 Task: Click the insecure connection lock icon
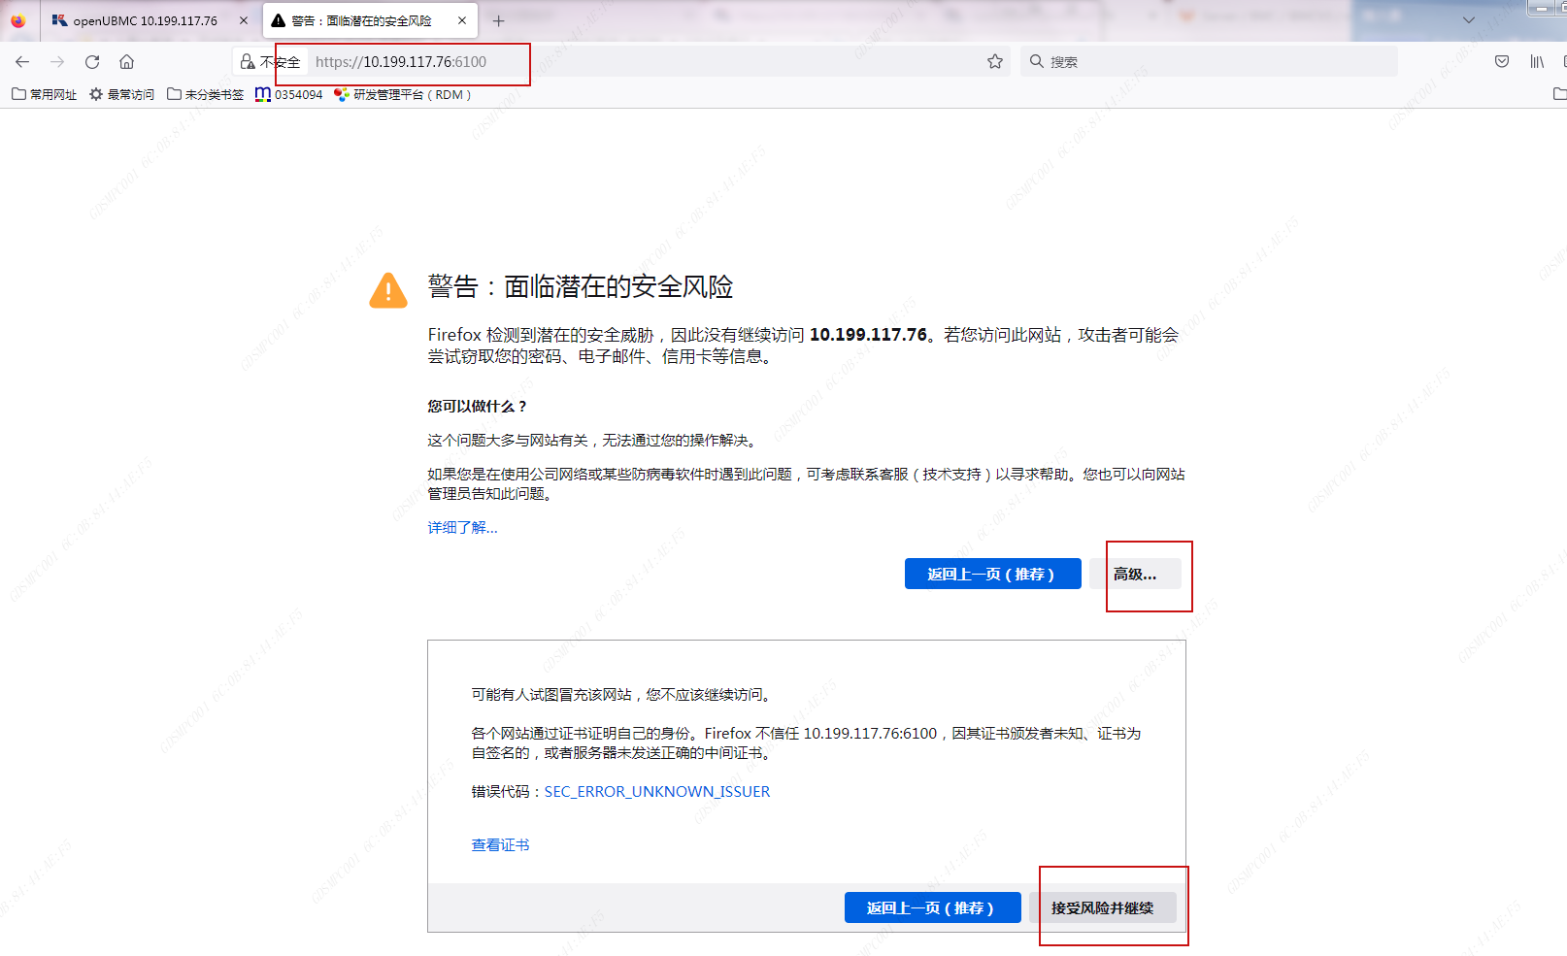click(x=248, y=62)
